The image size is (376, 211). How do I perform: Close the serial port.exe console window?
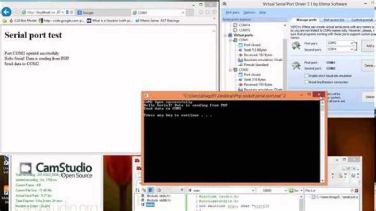(x=319, y=95)
